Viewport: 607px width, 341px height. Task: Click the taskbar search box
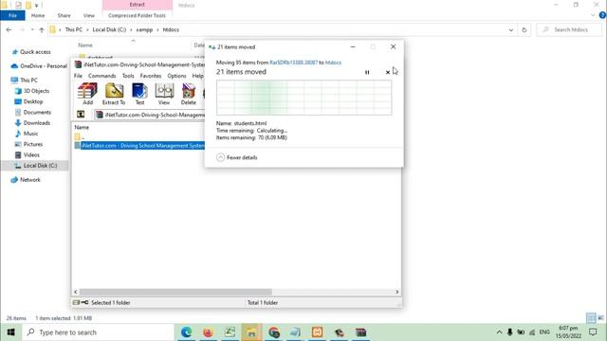[99, 332]
